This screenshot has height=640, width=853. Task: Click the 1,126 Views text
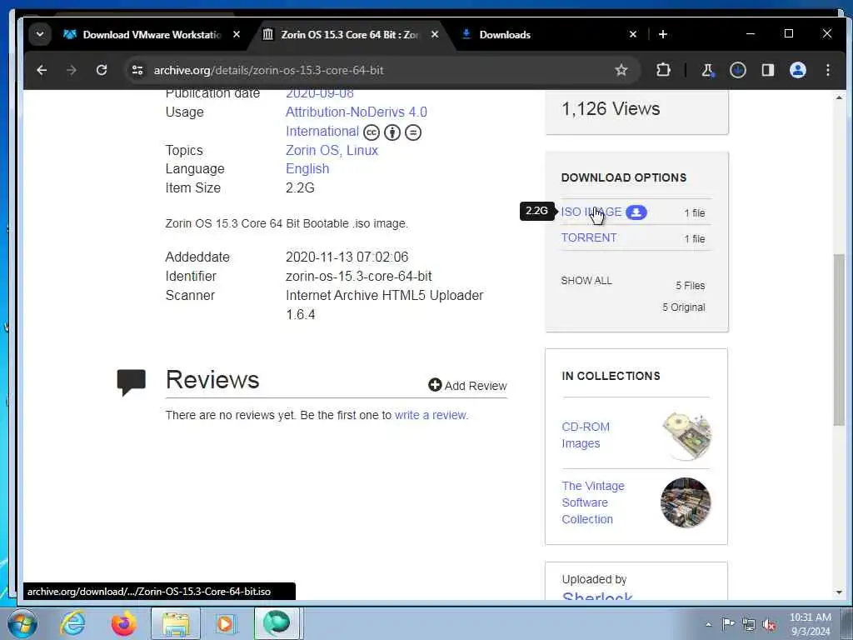pyautogui.click(x=611, y=109)
